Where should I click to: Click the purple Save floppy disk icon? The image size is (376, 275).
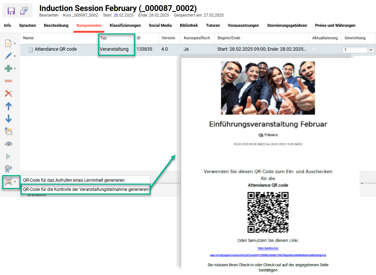[x=11, y=11]
